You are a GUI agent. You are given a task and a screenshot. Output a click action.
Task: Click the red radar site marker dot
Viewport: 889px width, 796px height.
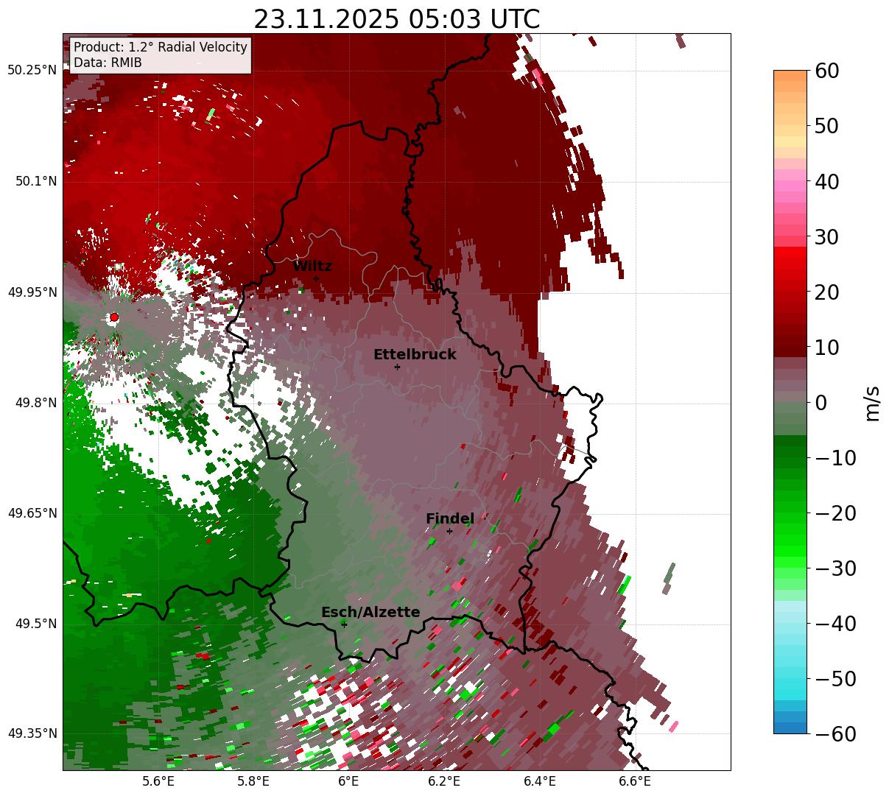114,317
